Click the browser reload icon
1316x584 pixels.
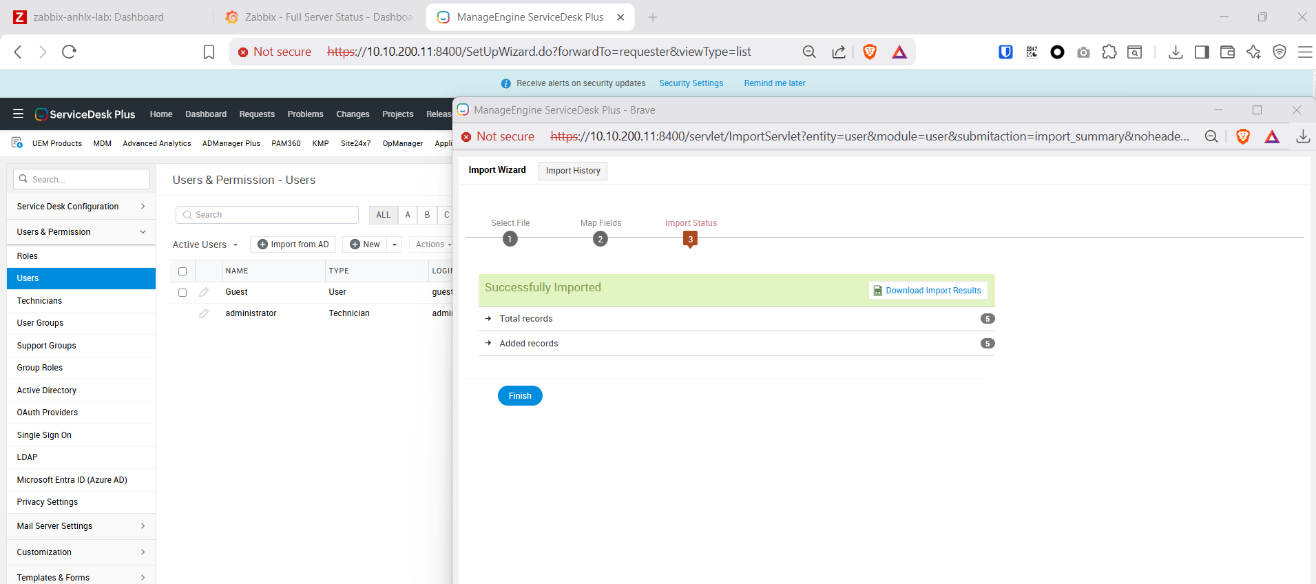coord(69,52)
